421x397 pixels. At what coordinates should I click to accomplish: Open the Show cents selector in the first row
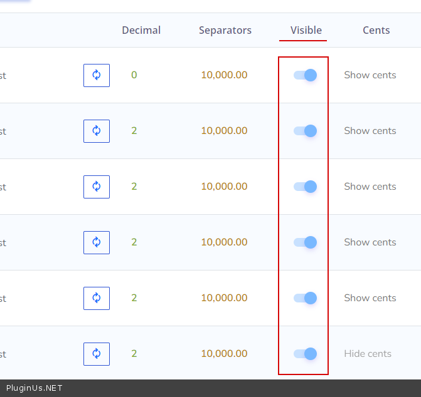[370, 75]
